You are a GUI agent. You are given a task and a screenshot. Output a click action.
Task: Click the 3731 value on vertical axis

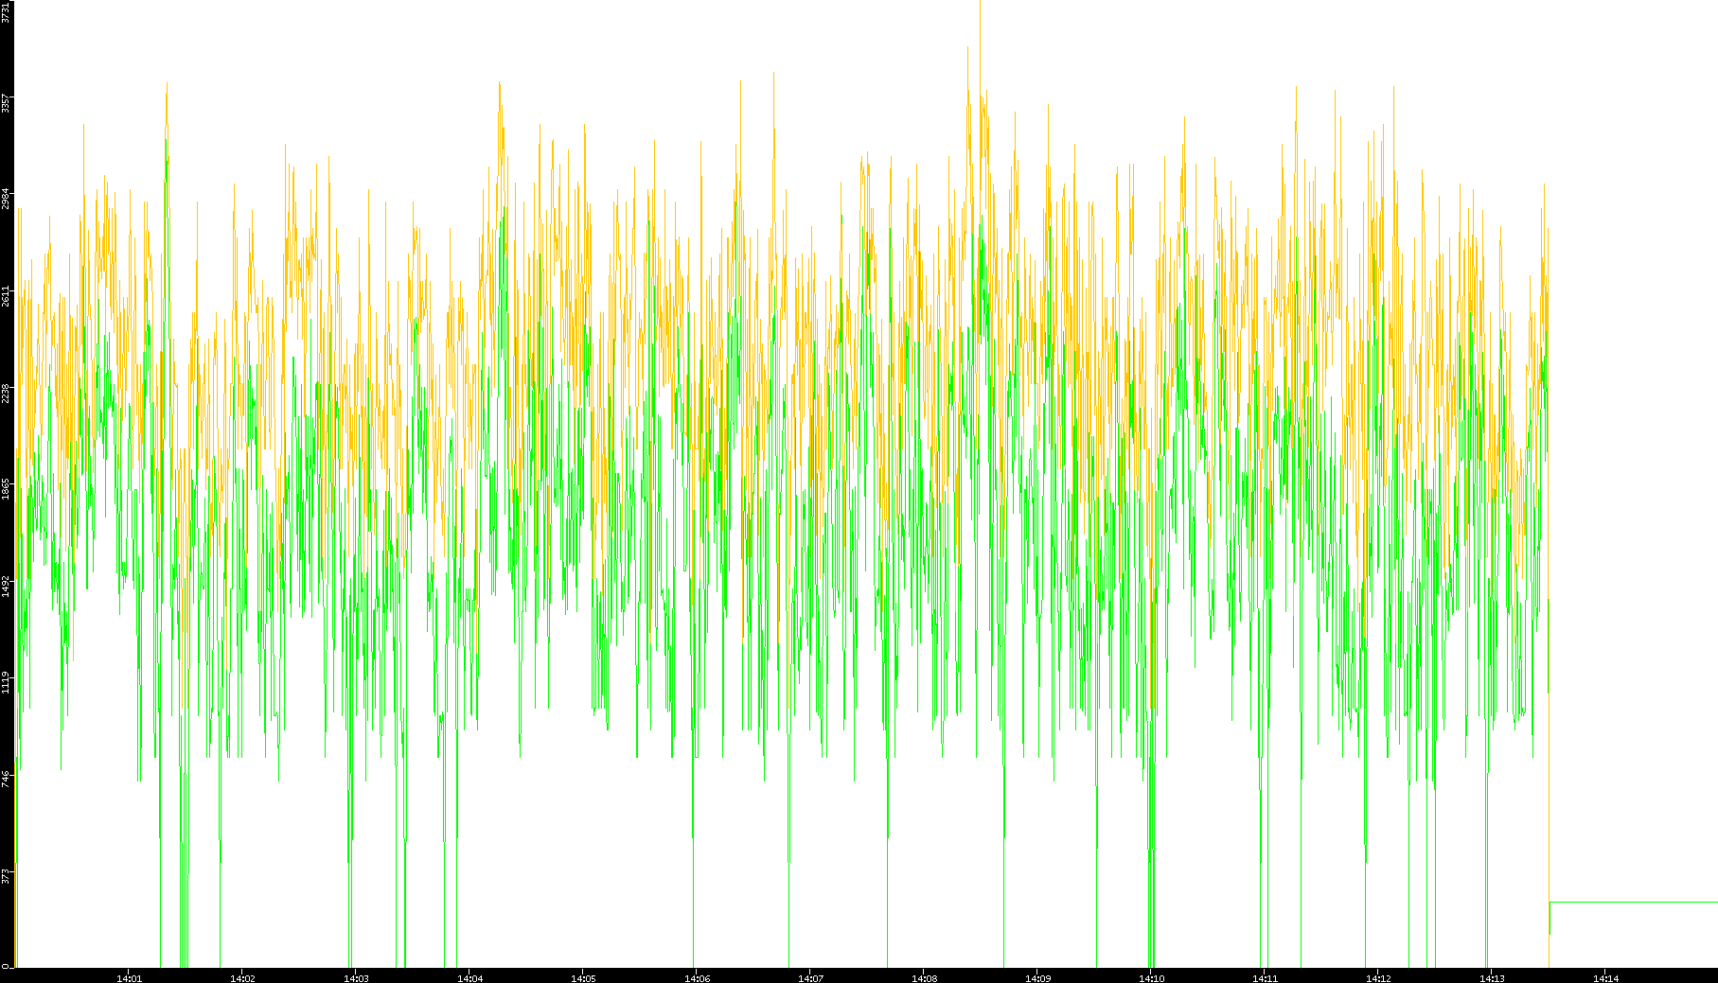[6, 11]
